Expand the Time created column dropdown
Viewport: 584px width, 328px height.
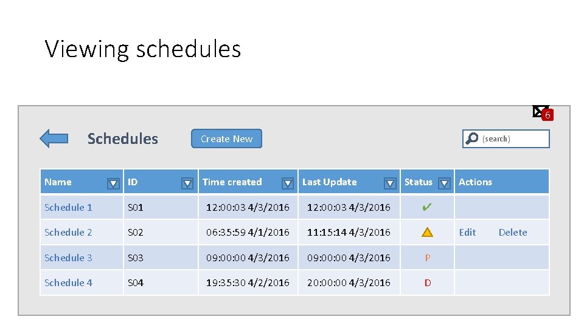[x=288, y=183]
